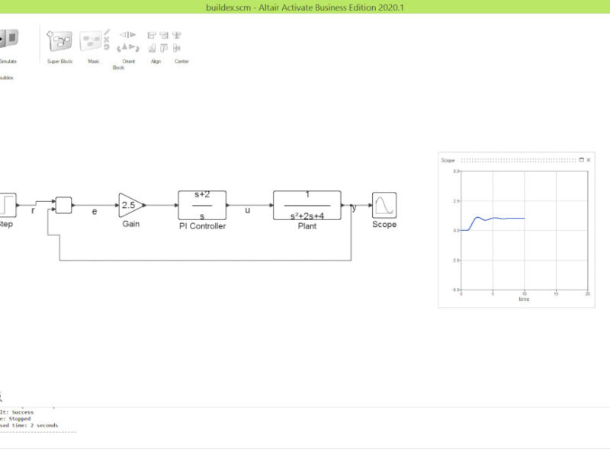The width and height of the screenshot is (610, 457).
Task: Select the Step input block
Action: [x=8, y=205]
